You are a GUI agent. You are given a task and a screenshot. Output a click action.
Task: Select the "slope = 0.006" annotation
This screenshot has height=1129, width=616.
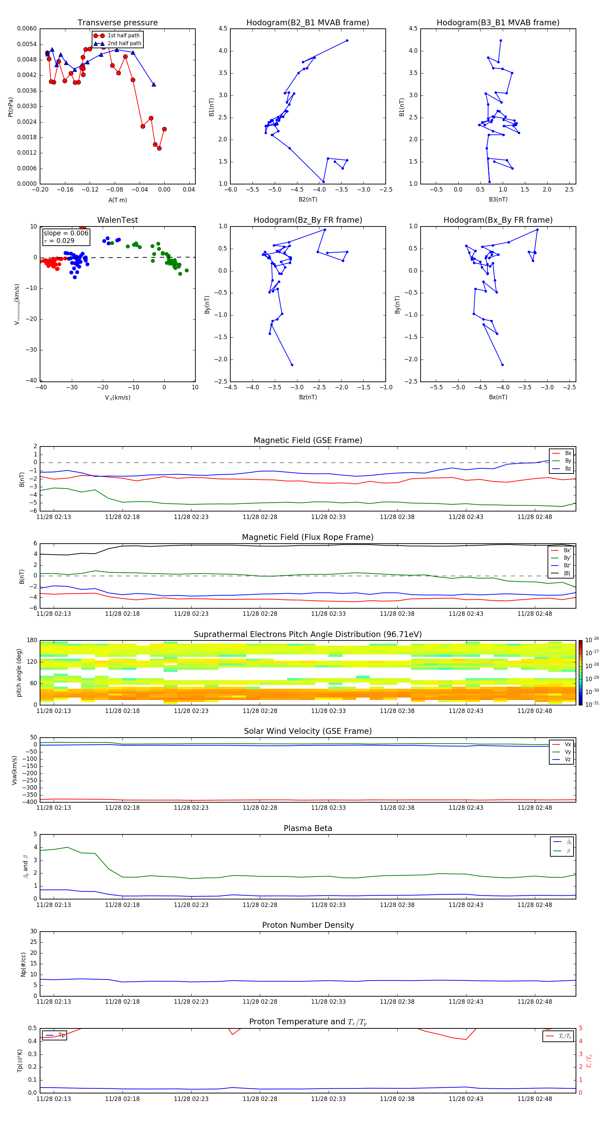(66, 233)
